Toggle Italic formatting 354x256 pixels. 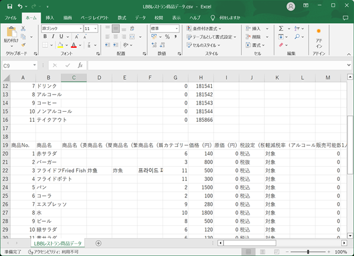pos(53,37)
